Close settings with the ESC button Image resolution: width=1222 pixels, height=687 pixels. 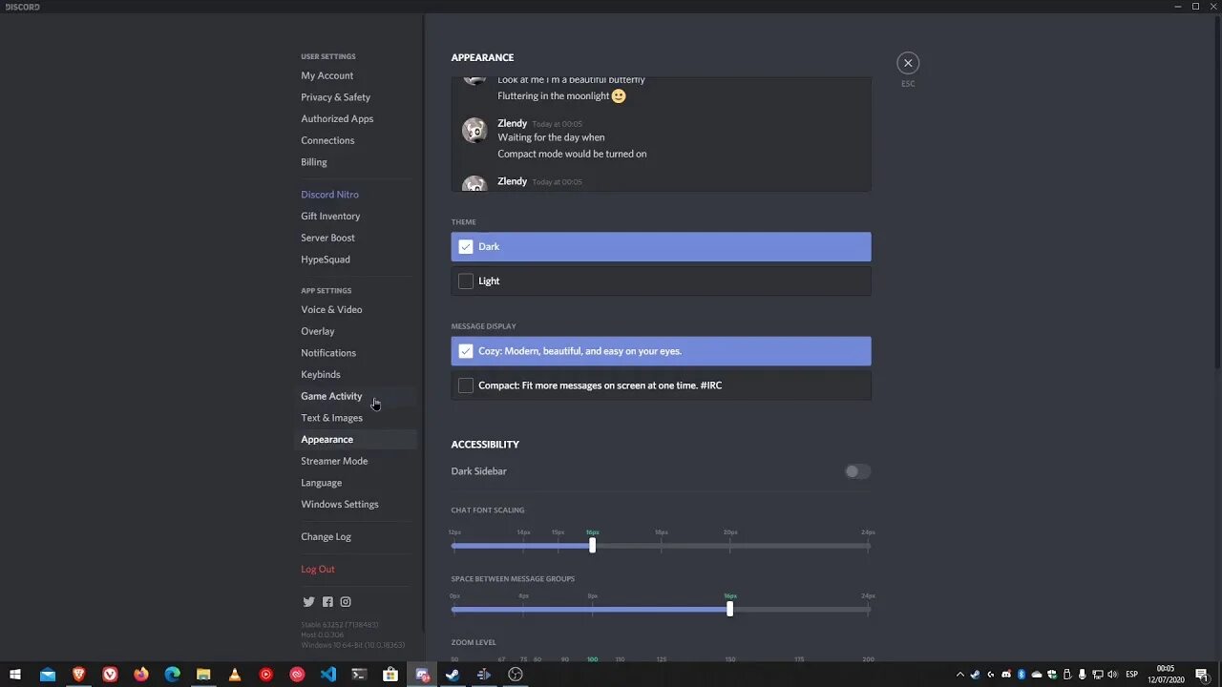point(907,62)
